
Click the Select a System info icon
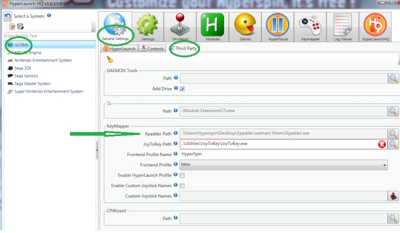[x=49, y=15]
